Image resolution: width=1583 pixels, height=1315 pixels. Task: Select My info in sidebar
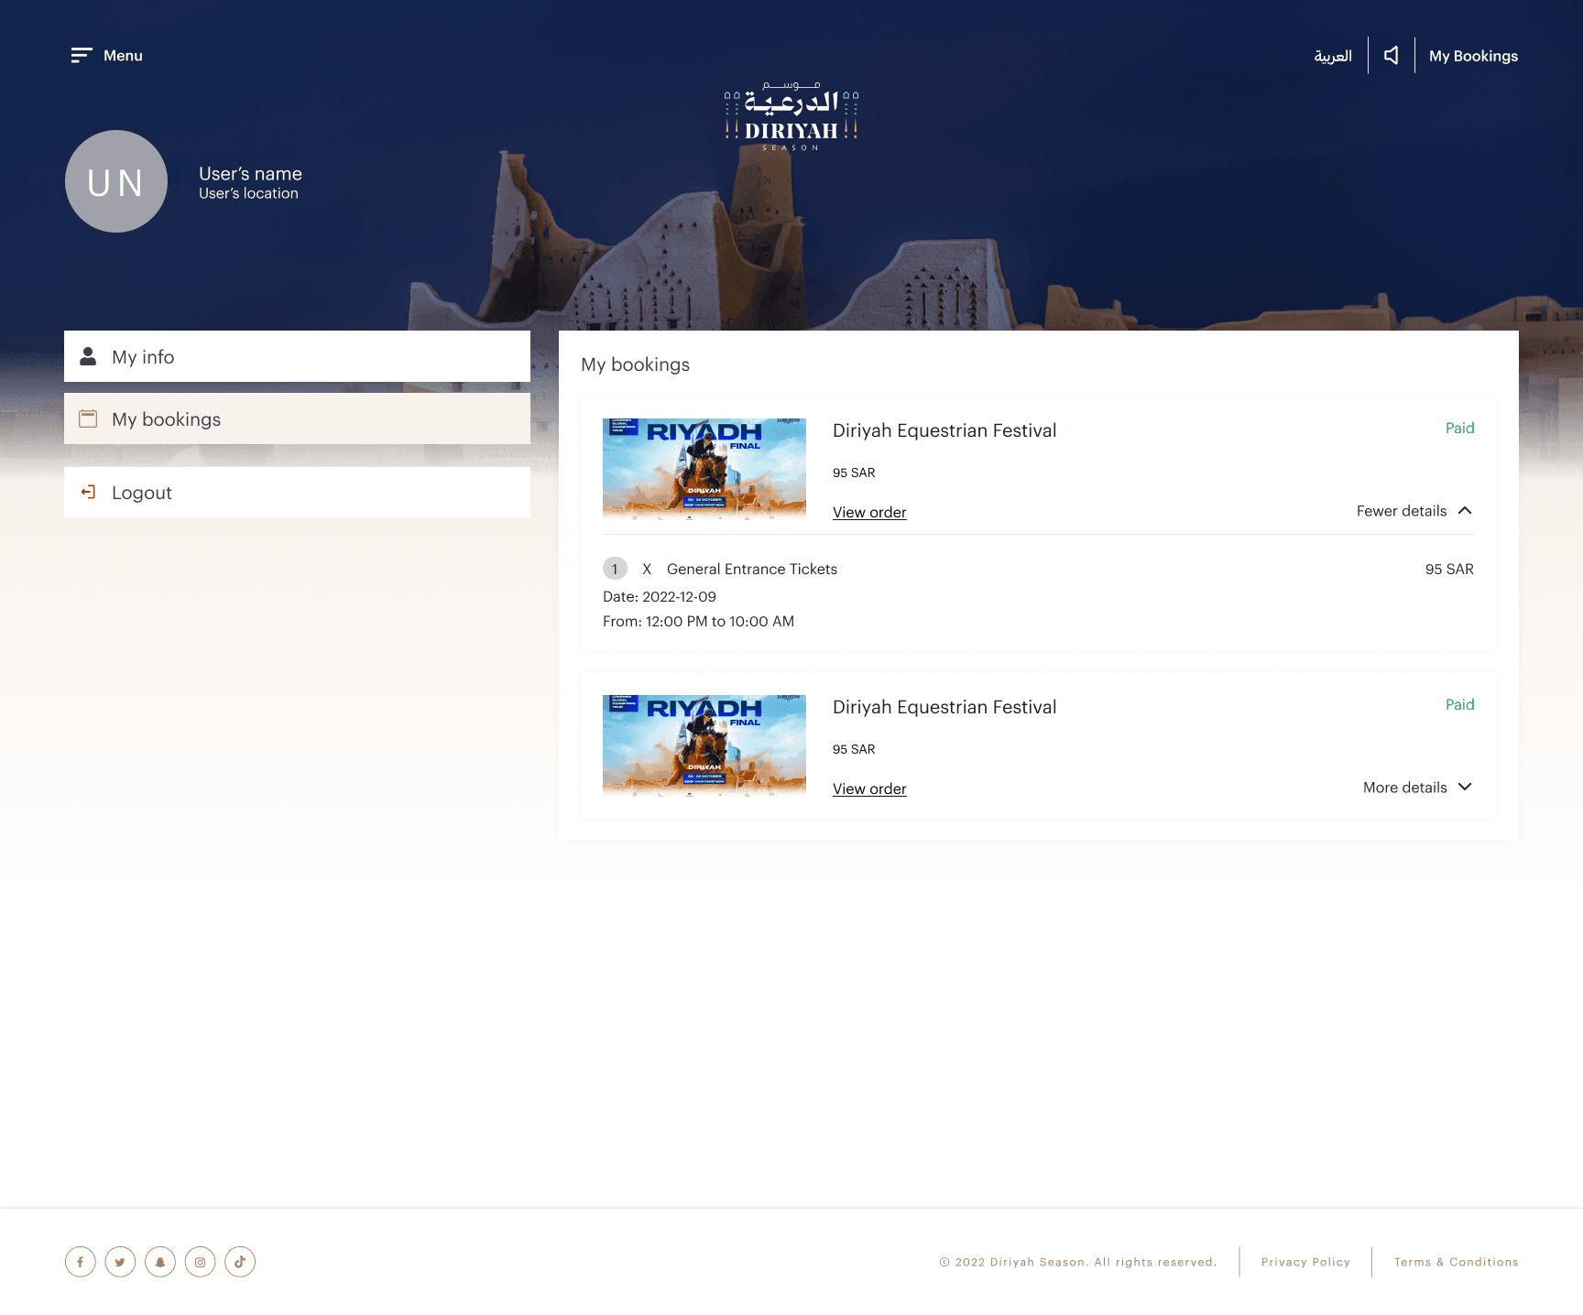pos(297,356)
